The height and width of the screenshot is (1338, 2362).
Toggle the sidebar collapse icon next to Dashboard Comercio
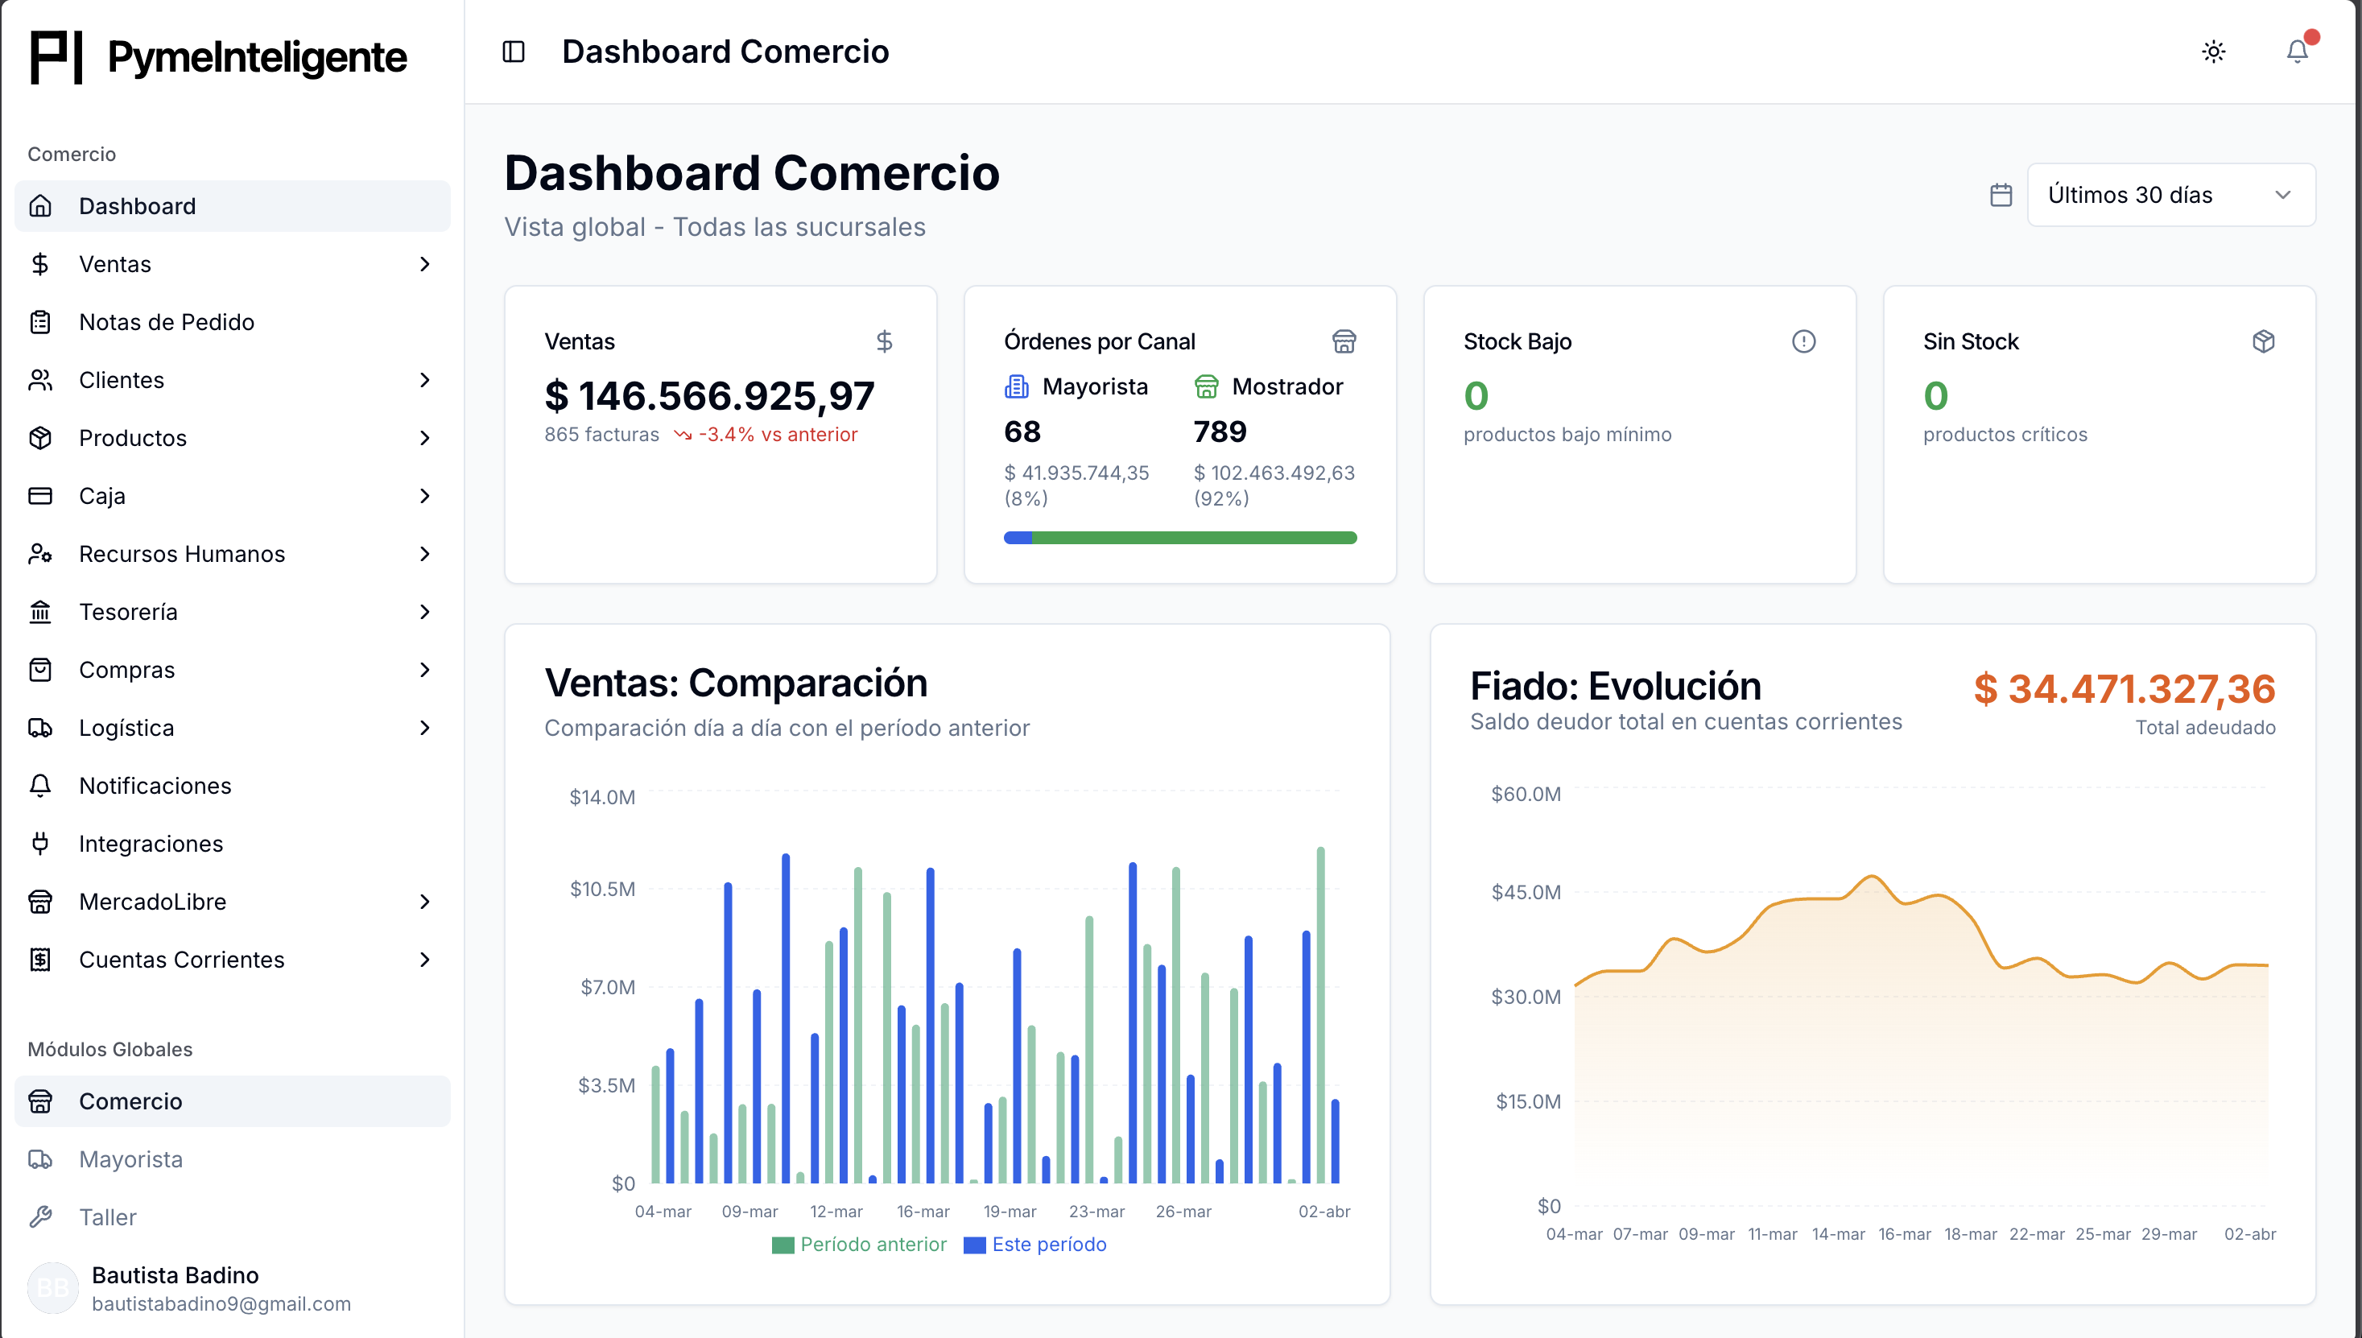513,52
